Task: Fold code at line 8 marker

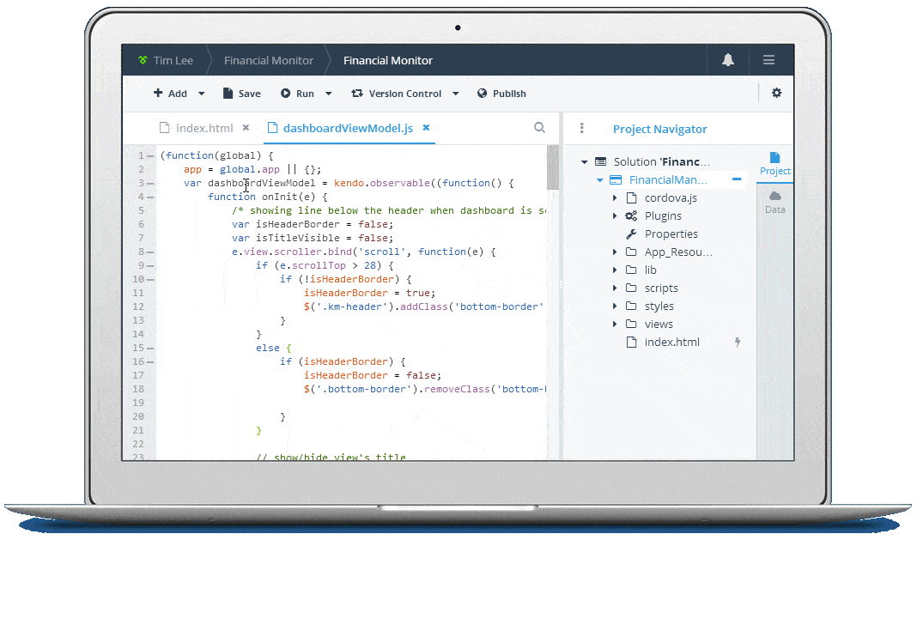Action: pos(150,252)
